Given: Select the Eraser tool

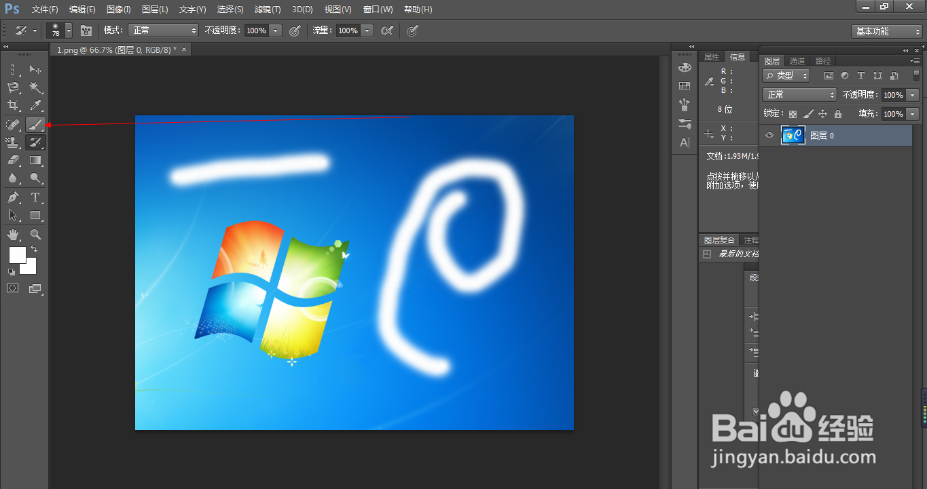Looking at the screenshot, I should pyautogui.click(x=13, y=161).
